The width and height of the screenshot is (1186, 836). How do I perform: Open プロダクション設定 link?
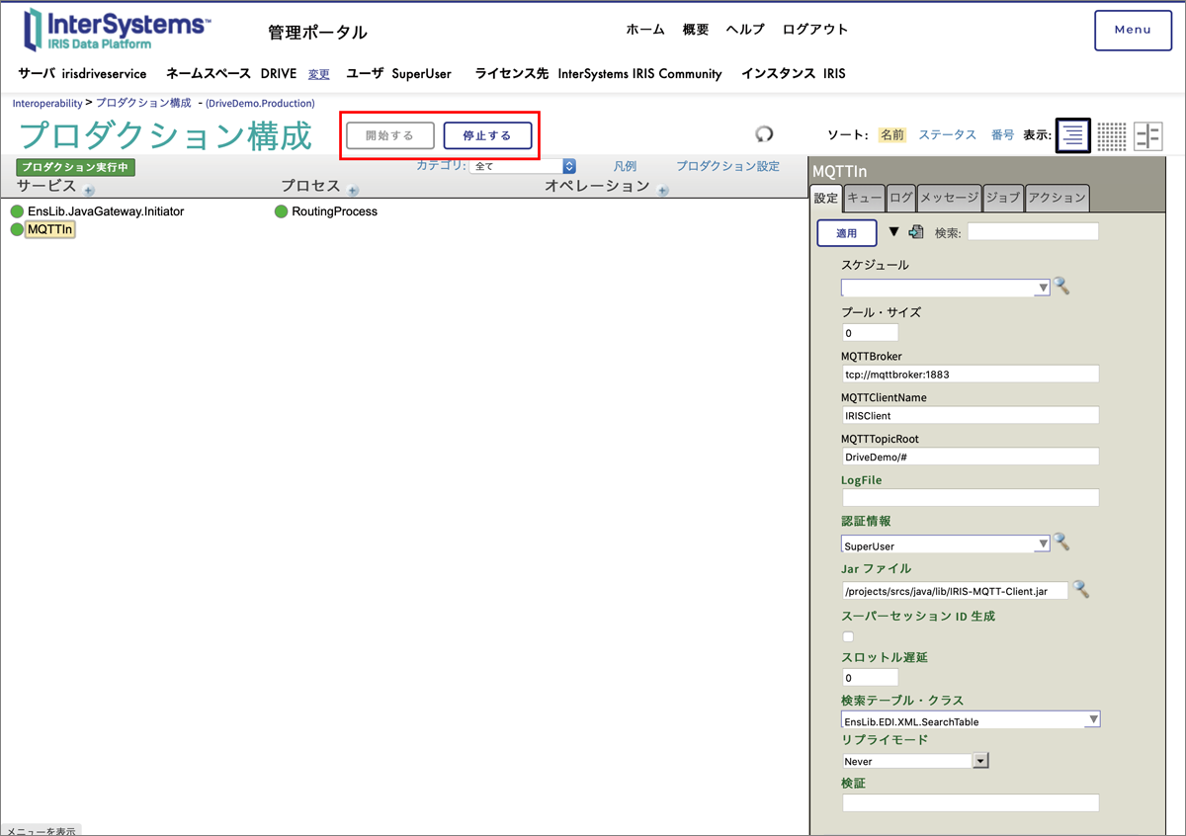pyautogui.click(x=728, y=166)
